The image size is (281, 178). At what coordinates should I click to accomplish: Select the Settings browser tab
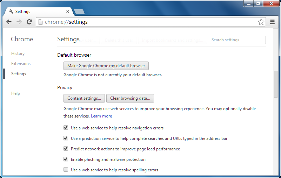pyautogui.click(x=38, y=12)
